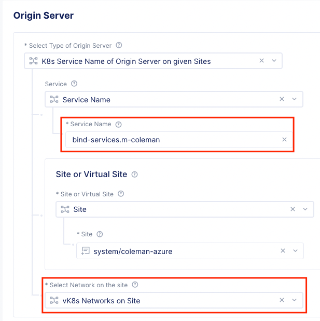
Task: Open the system/coleman-azure site dropdown chevron
Action: point(295,251)
